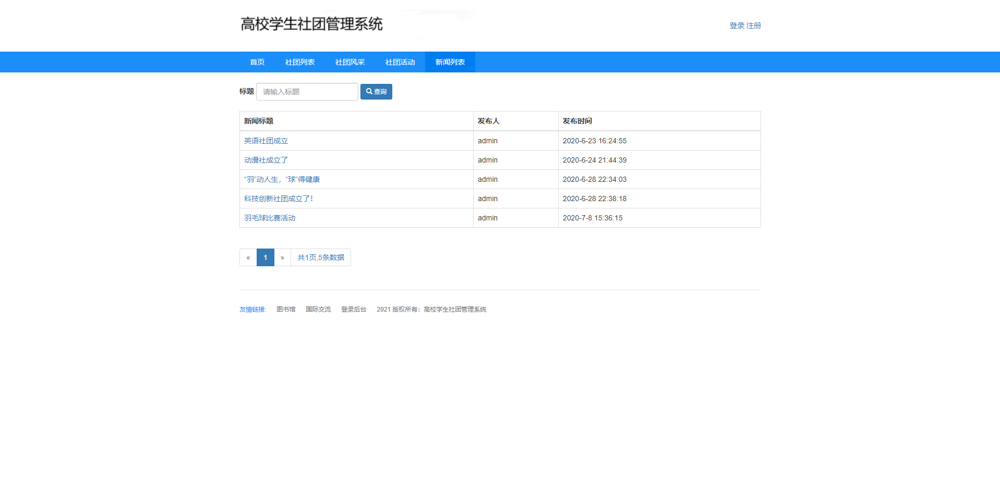Click the 登录 link

pos(737,26)
